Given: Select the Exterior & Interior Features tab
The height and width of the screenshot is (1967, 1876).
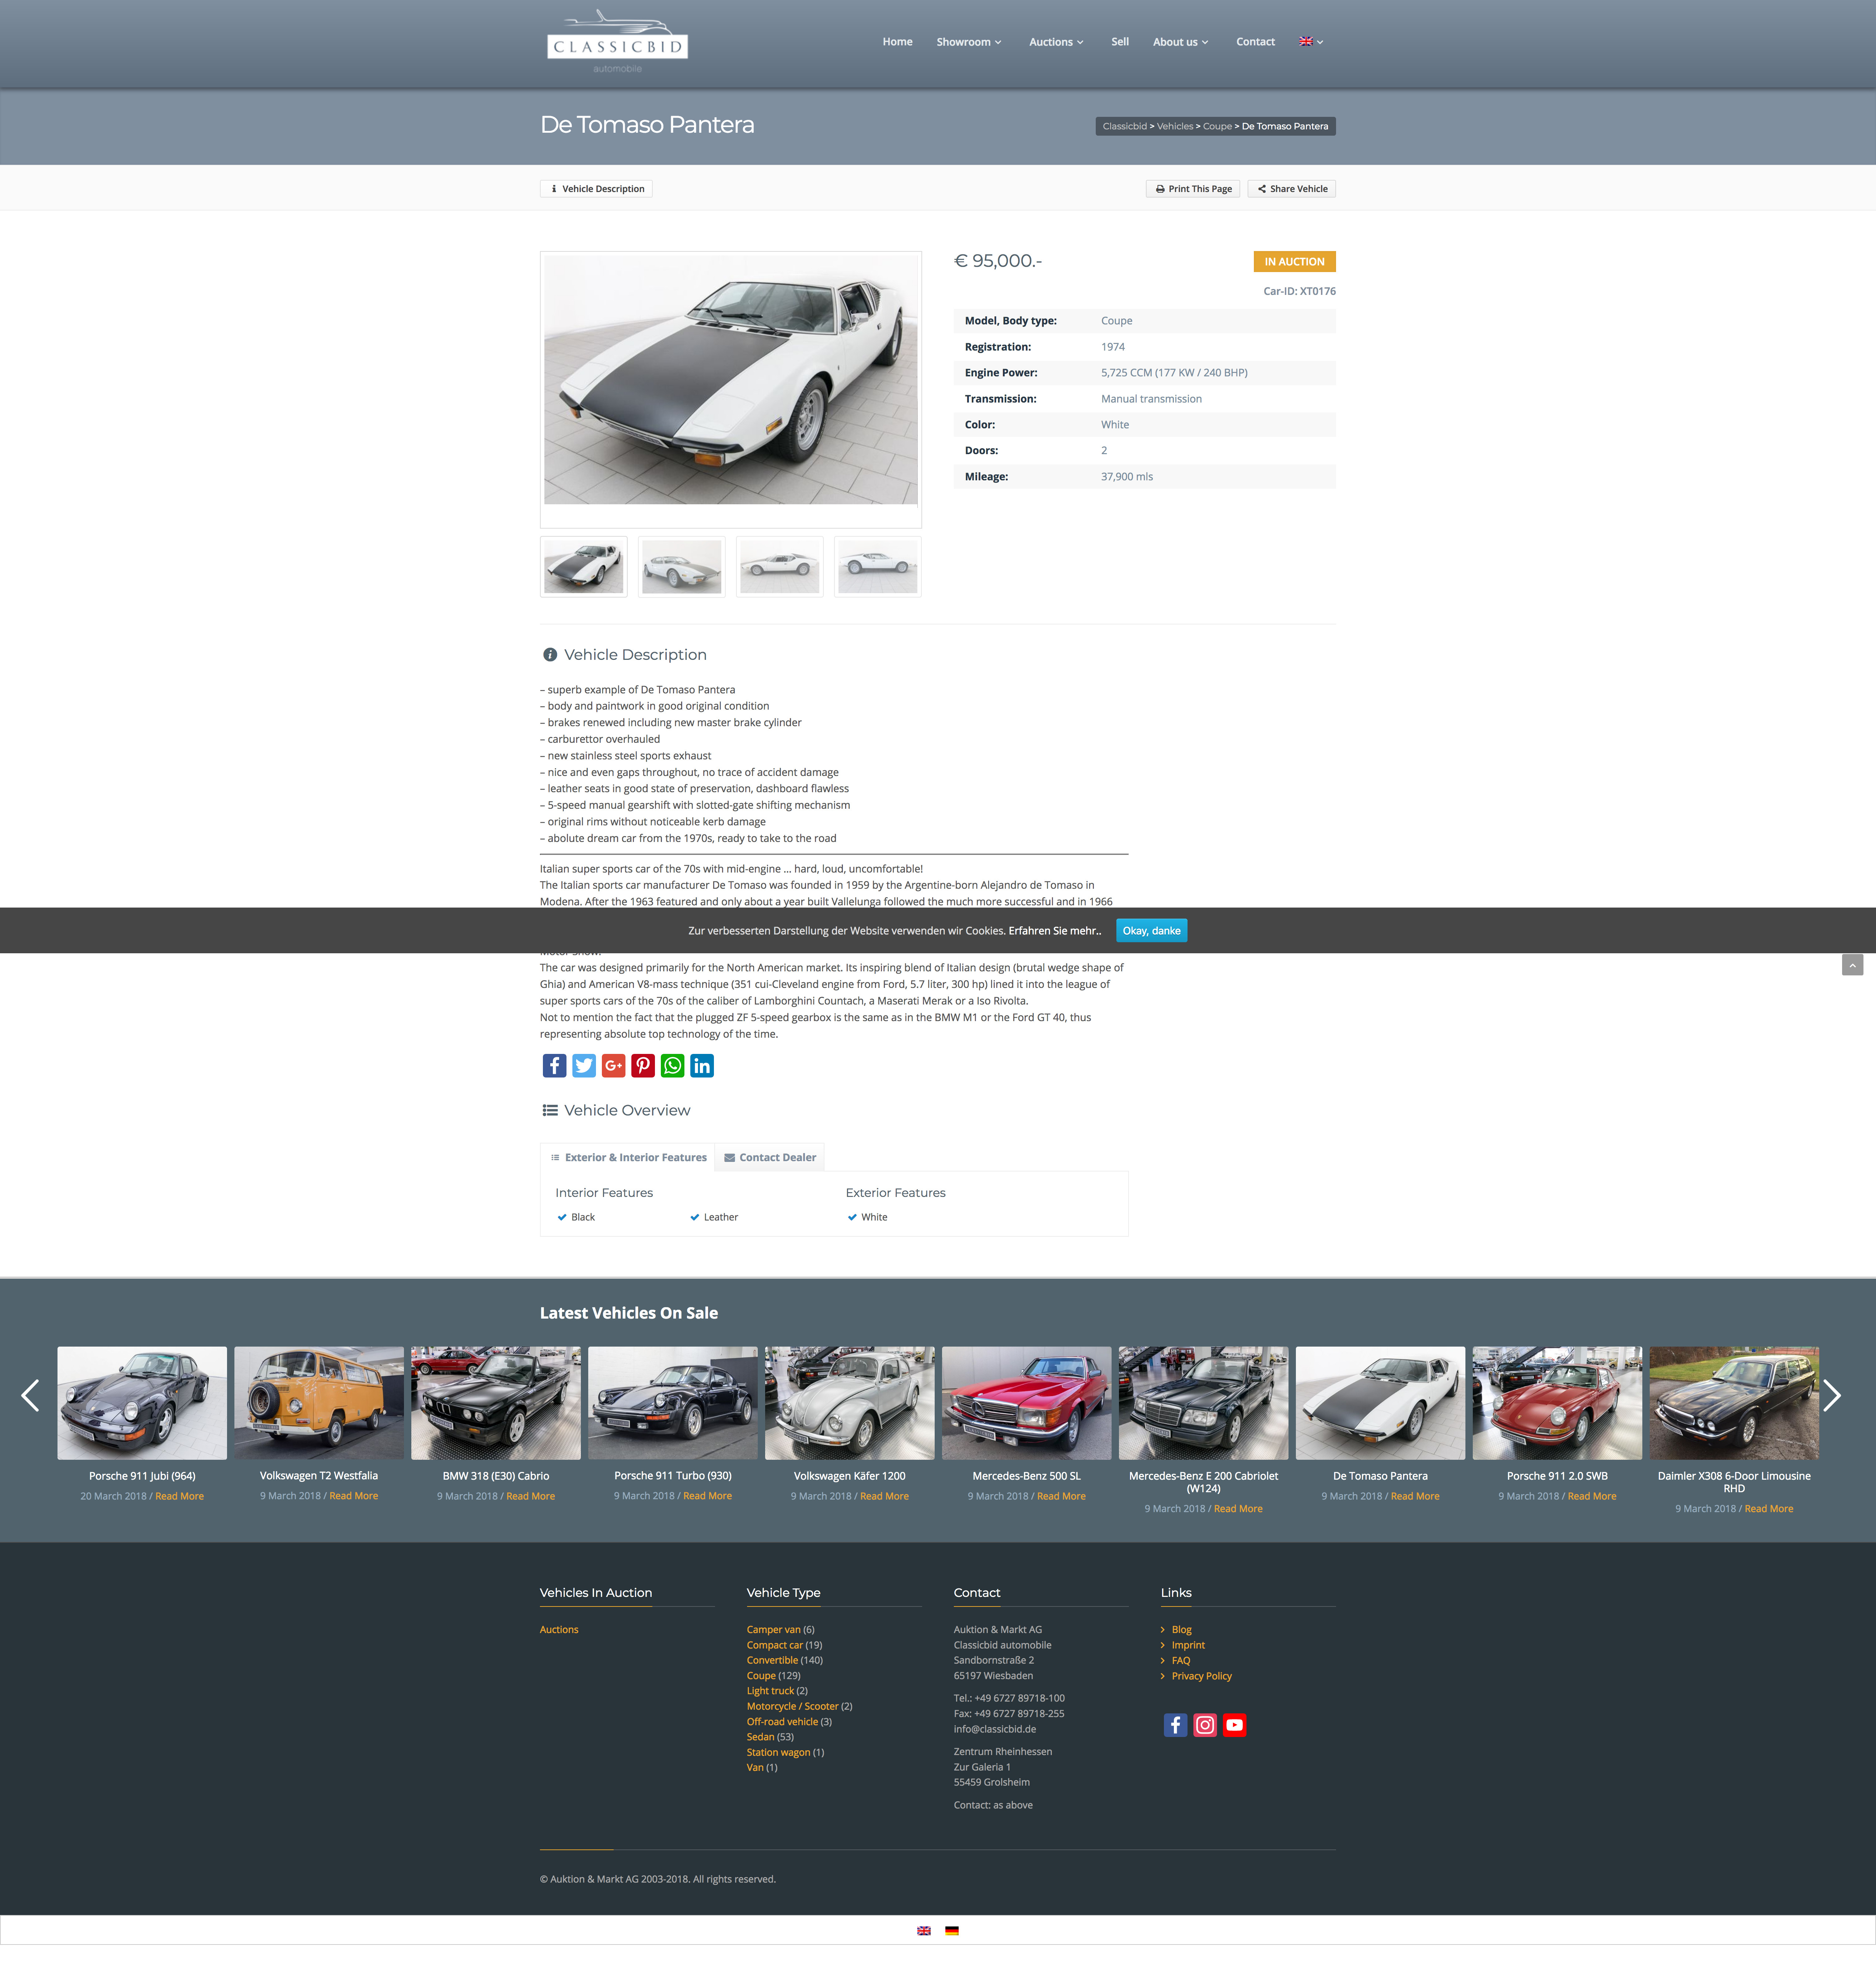Looking at the screenshot, I should click(628, 1157).
